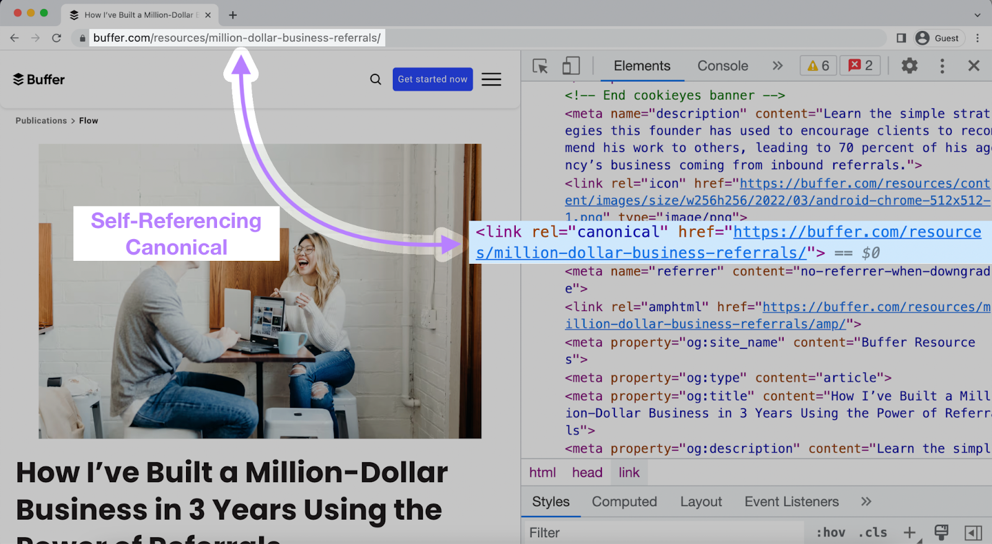Open the Guest profile menu

[939, 38]
